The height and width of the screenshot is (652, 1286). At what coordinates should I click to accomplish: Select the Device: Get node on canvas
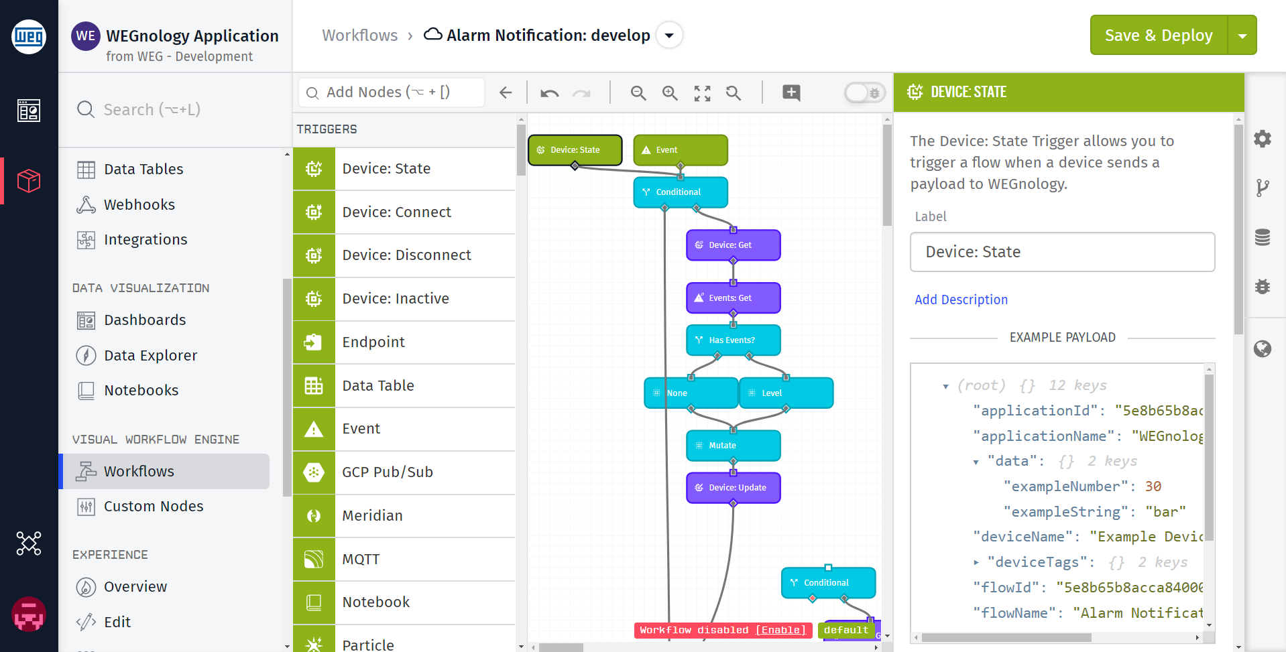734,245
